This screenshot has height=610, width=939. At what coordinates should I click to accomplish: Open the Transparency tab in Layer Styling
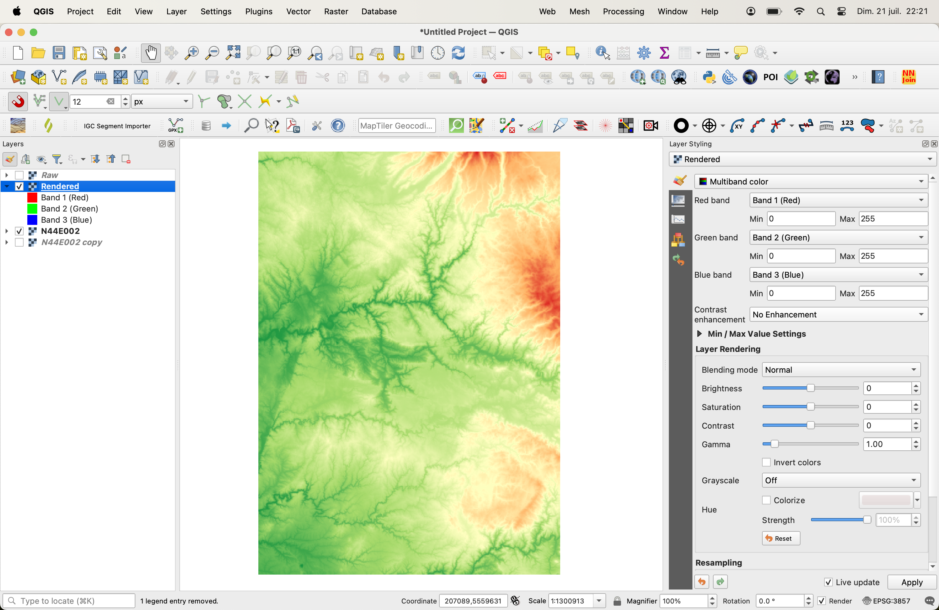click(678, 200)
